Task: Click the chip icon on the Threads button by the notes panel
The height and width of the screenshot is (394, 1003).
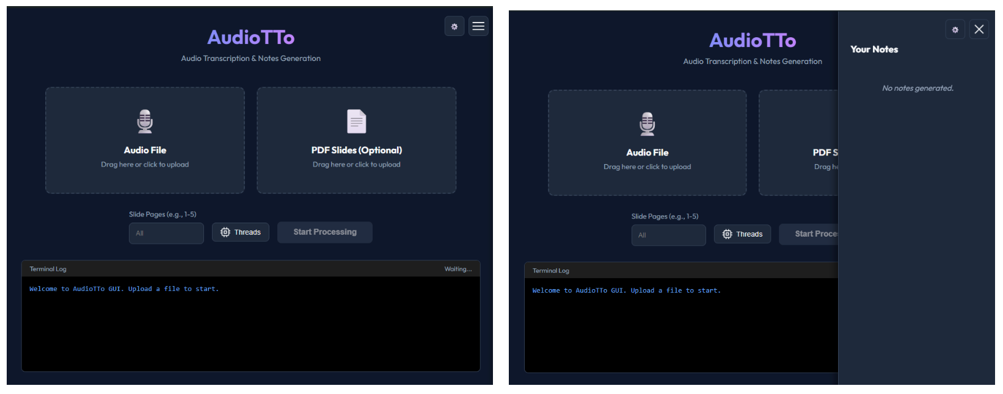Action: coord(727,234)
